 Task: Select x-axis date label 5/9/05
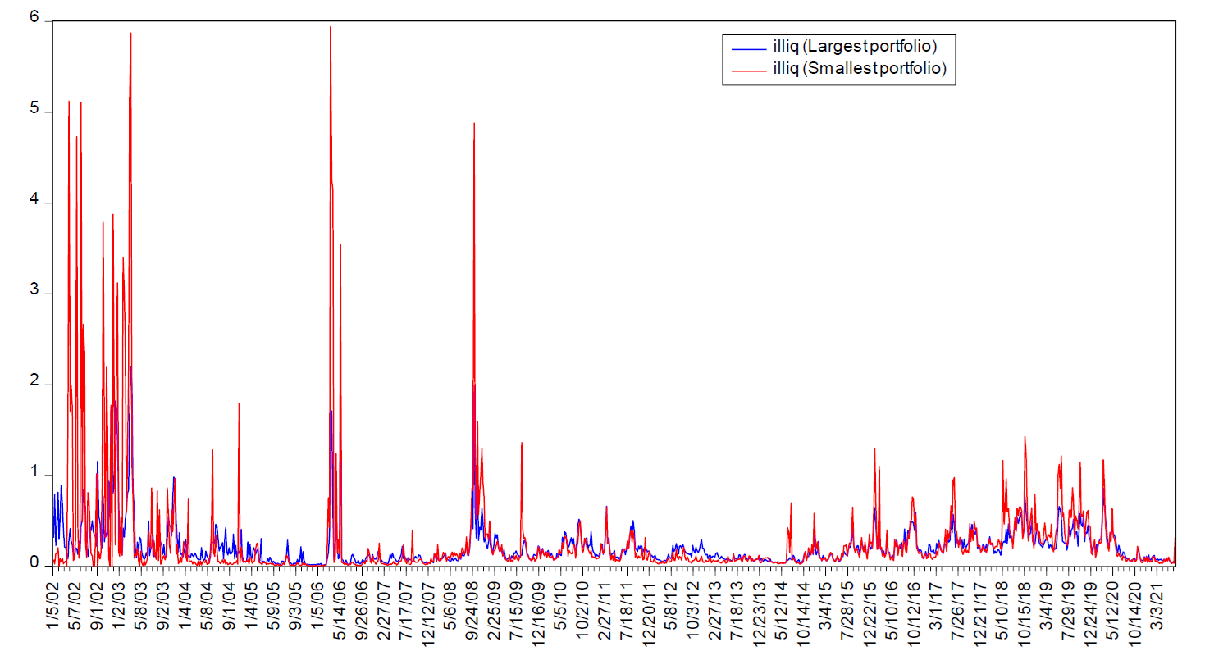click(273, 604)
